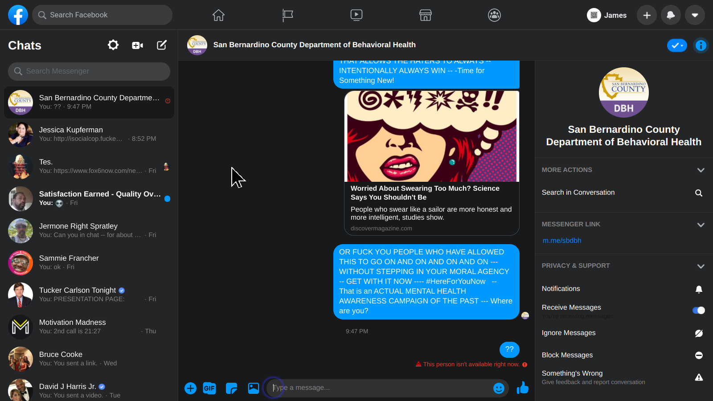Click the Block Messages minus icon
The image size is (713, 401).
[x=699, y=355]
